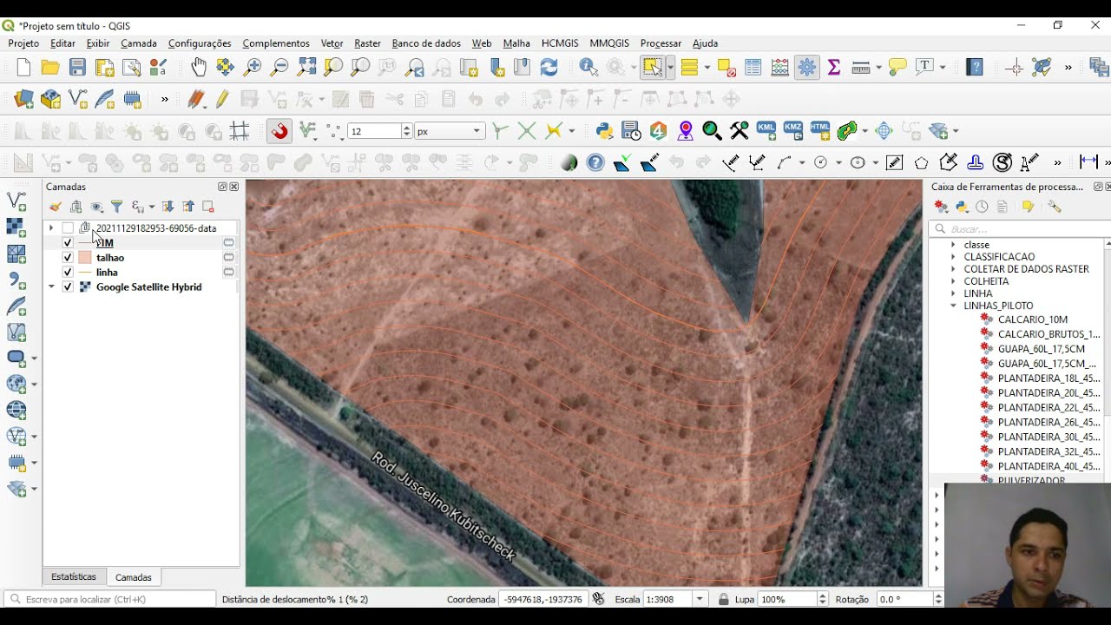Open processing toolbox gear icon in toolbar
The width and height of the screenshot is (1111, 625).
(807, 67)
